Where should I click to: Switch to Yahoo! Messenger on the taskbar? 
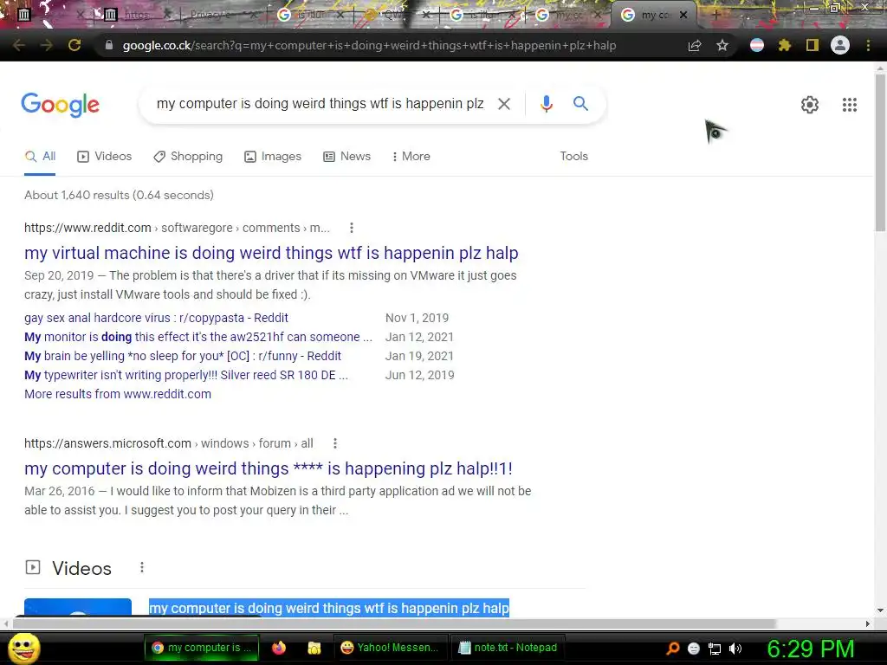click(390, 648)
